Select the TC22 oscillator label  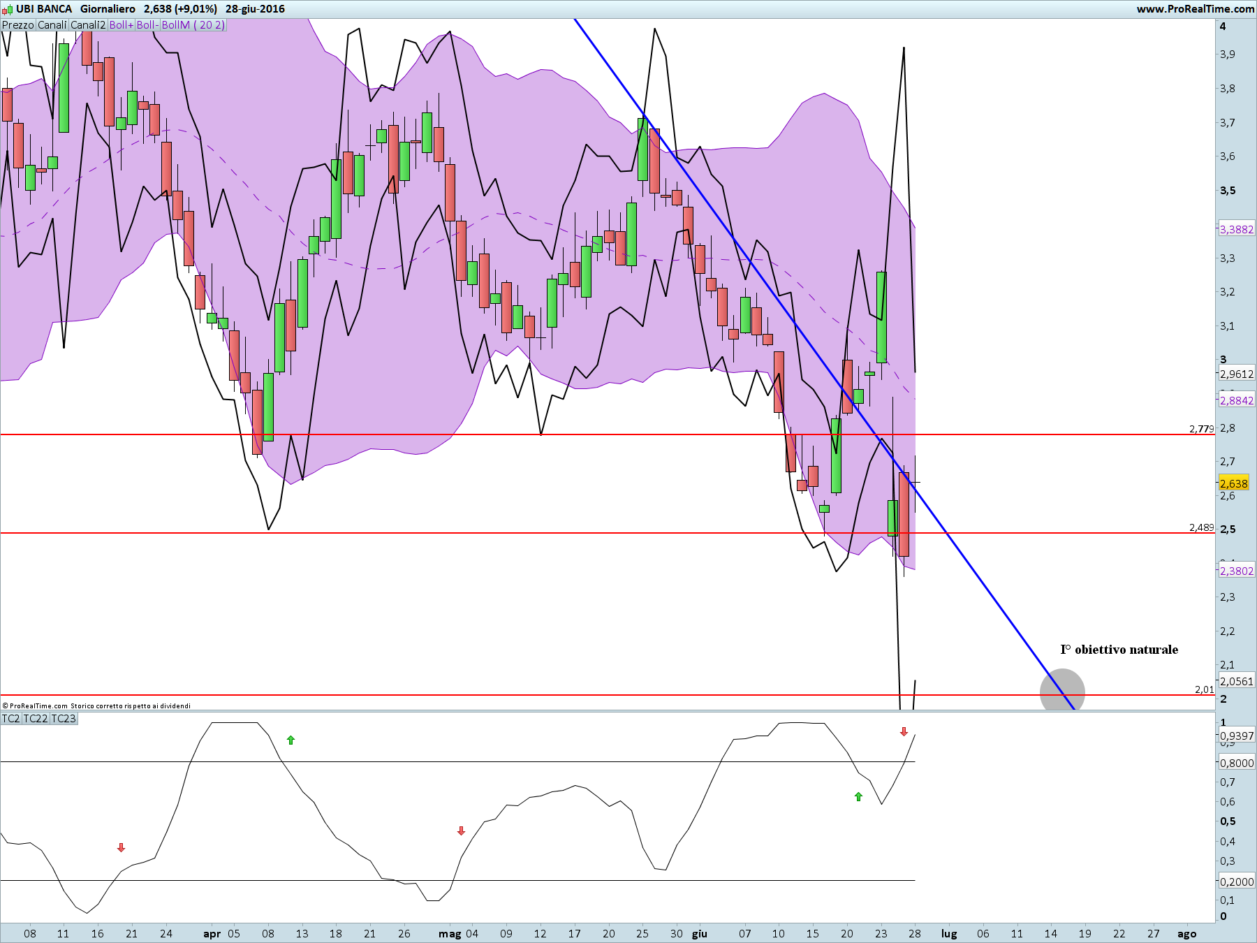pyautogui.click(x=36, y=719)
